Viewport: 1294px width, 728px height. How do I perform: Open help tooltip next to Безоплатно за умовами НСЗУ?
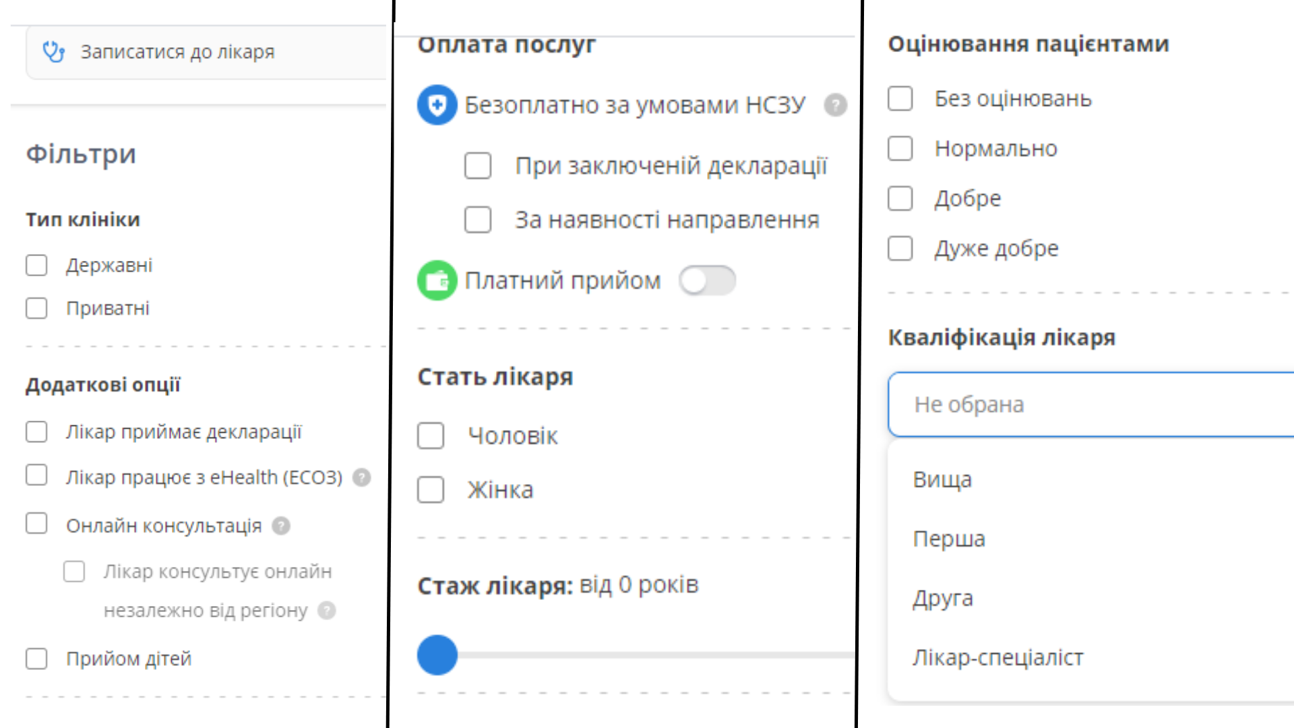click(835, 105)
